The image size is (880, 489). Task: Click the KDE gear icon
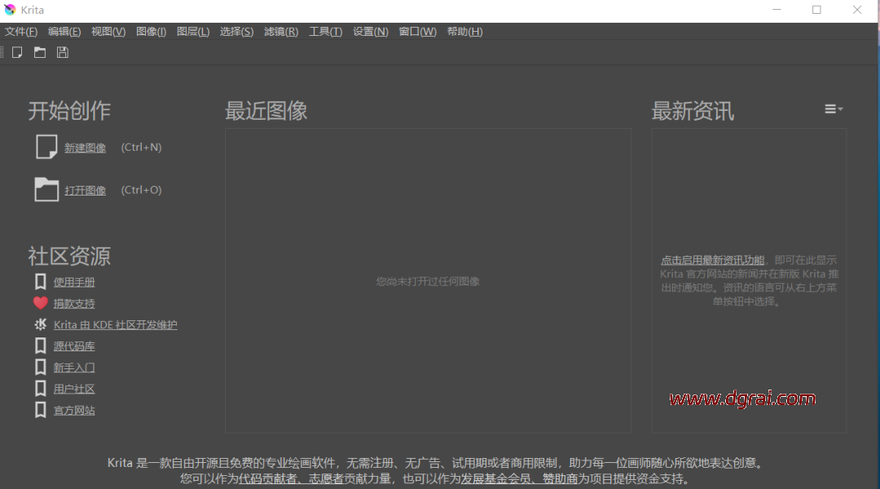point(40,324)
